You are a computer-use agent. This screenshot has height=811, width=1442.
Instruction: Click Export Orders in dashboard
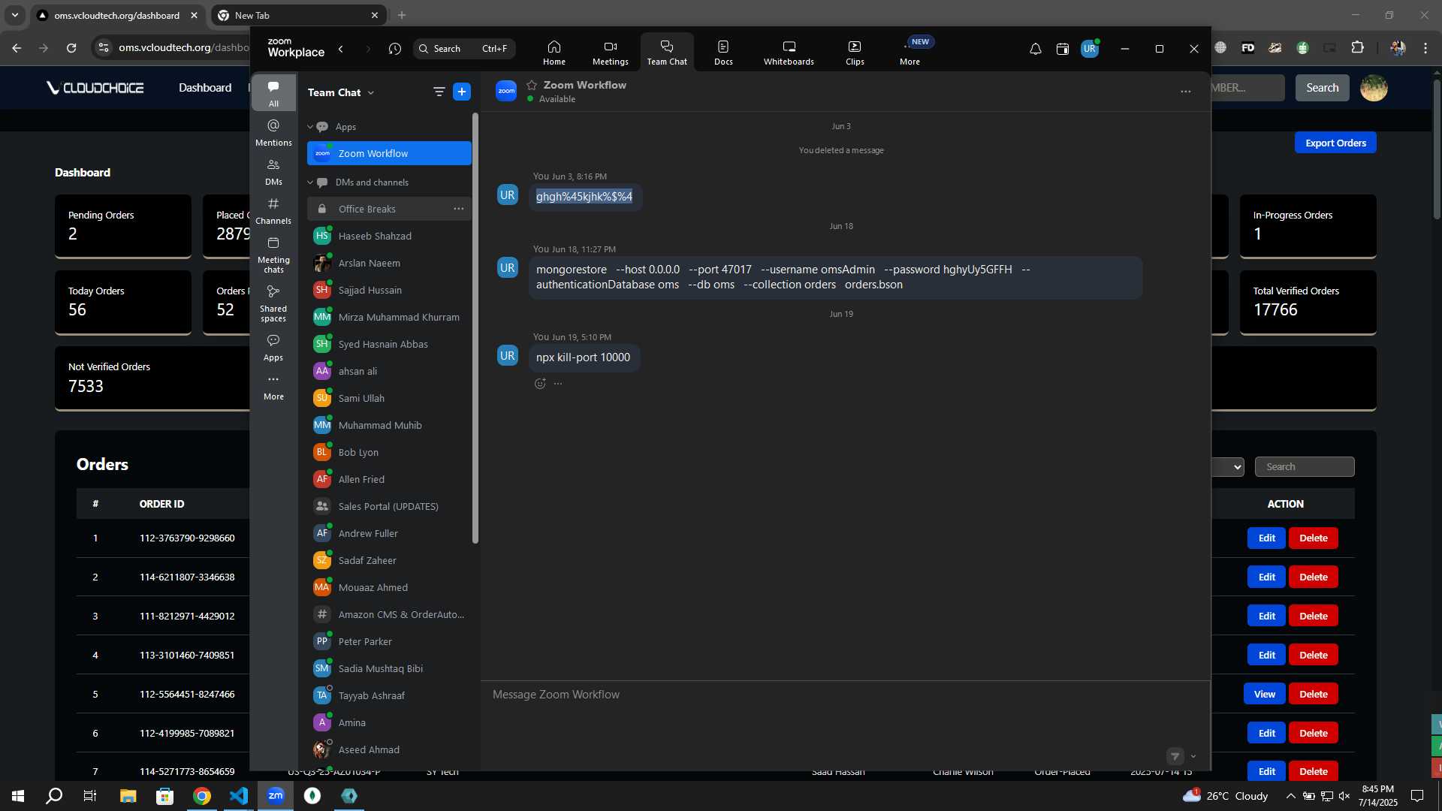(1335, 143)
